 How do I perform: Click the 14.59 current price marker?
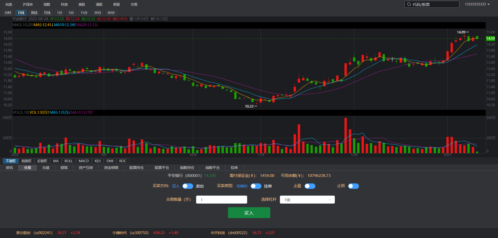pos(490,38)
